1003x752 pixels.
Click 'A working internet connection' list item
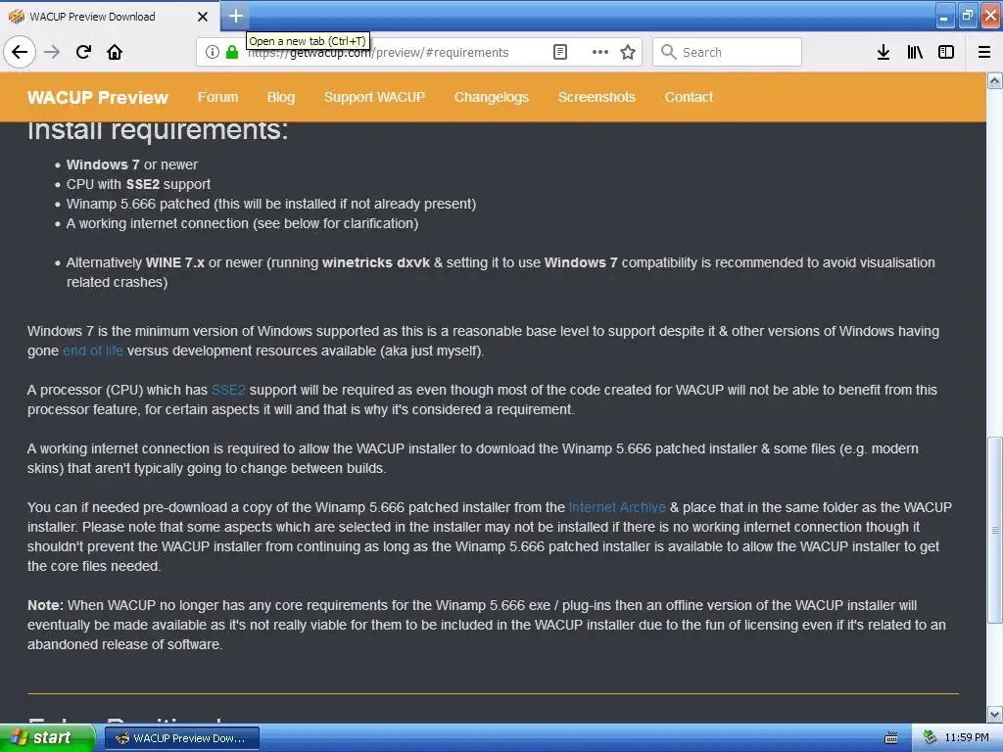(x=242, y=223)
